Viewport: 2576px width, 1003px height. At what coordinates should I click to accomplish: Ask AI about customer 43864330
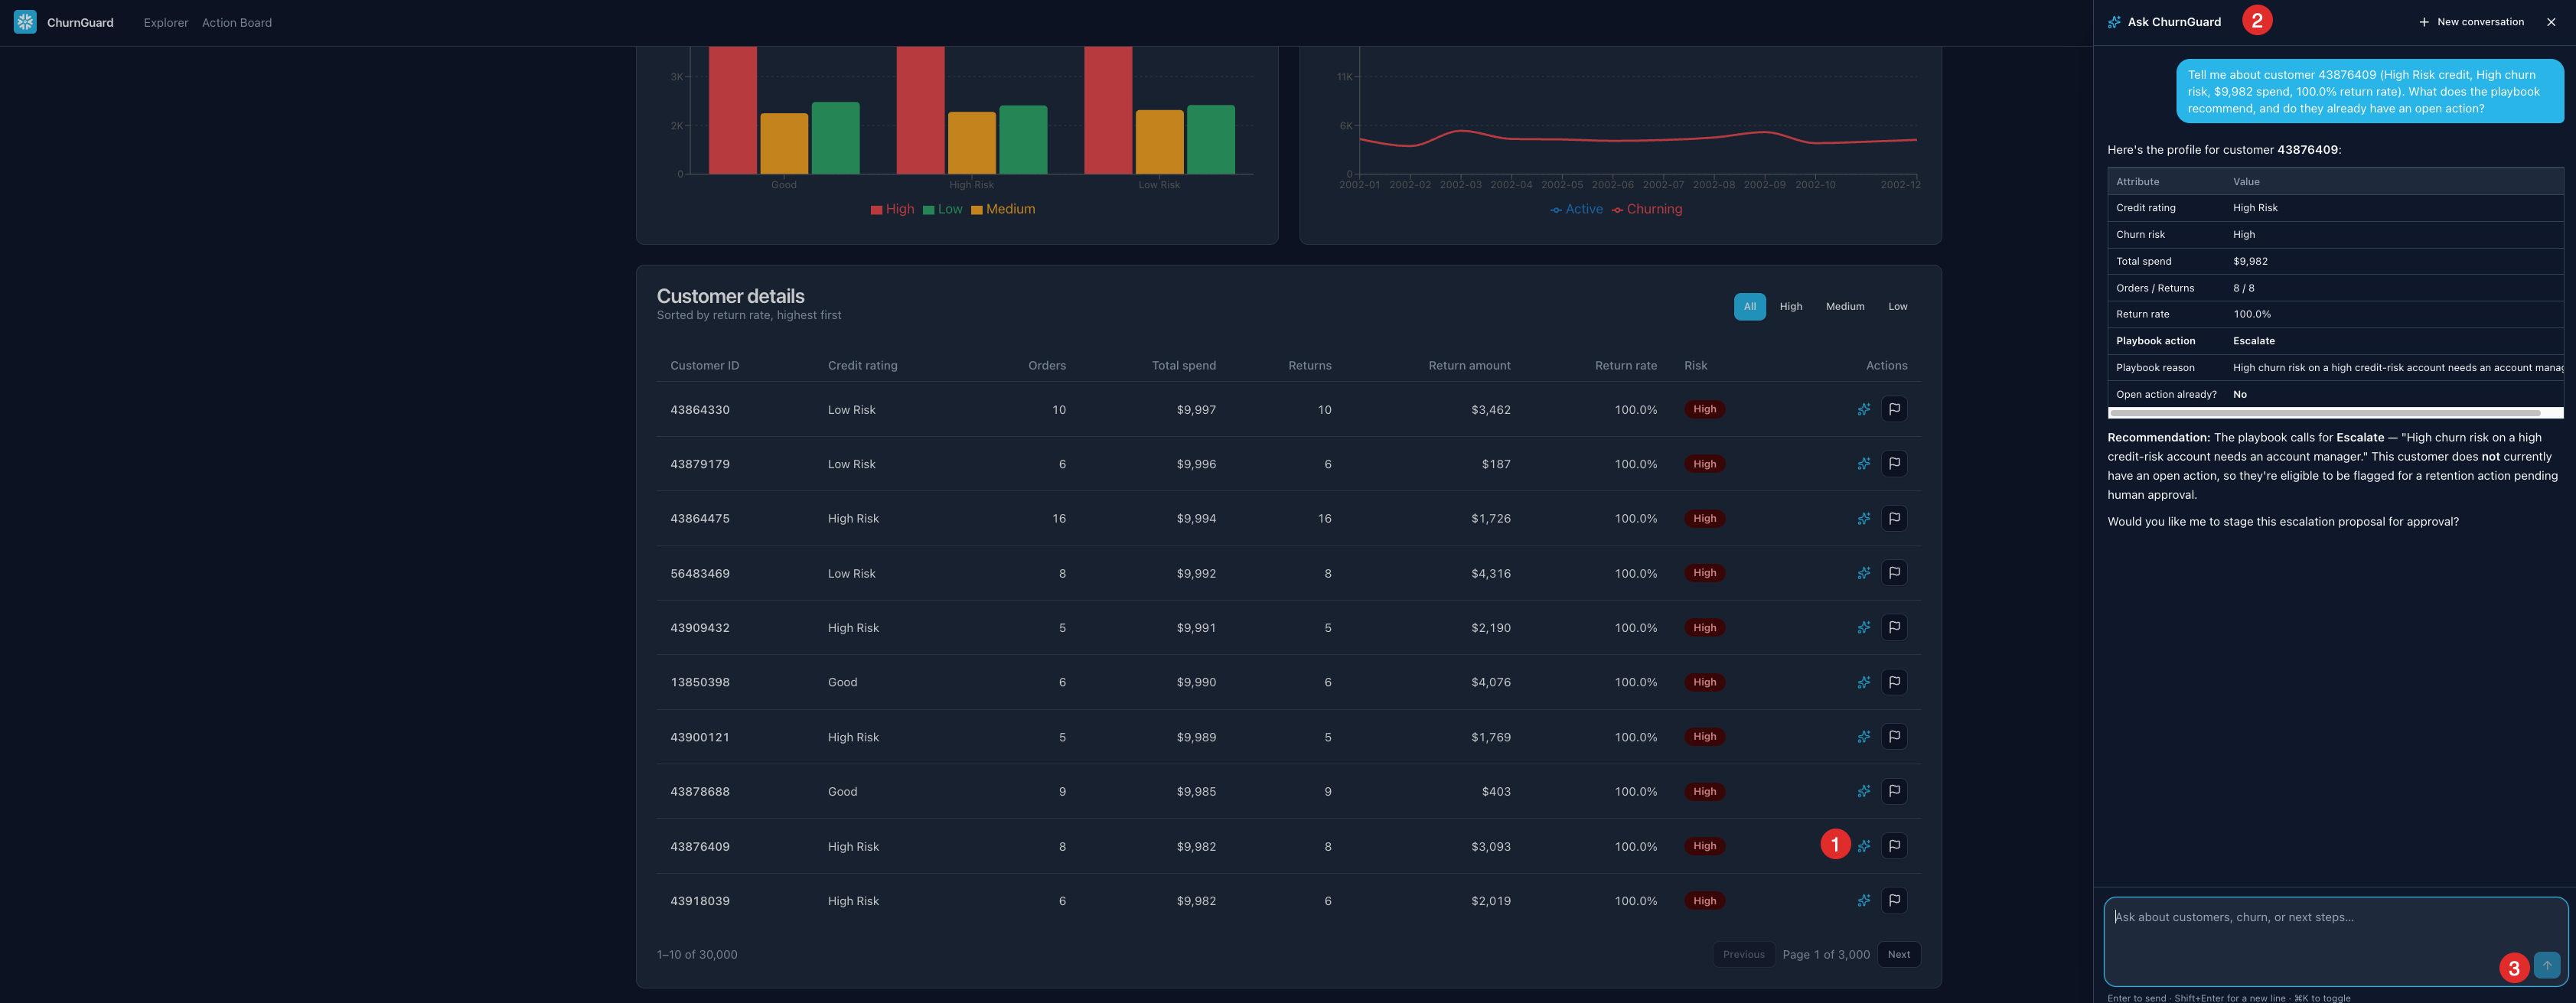[1864, 409]
